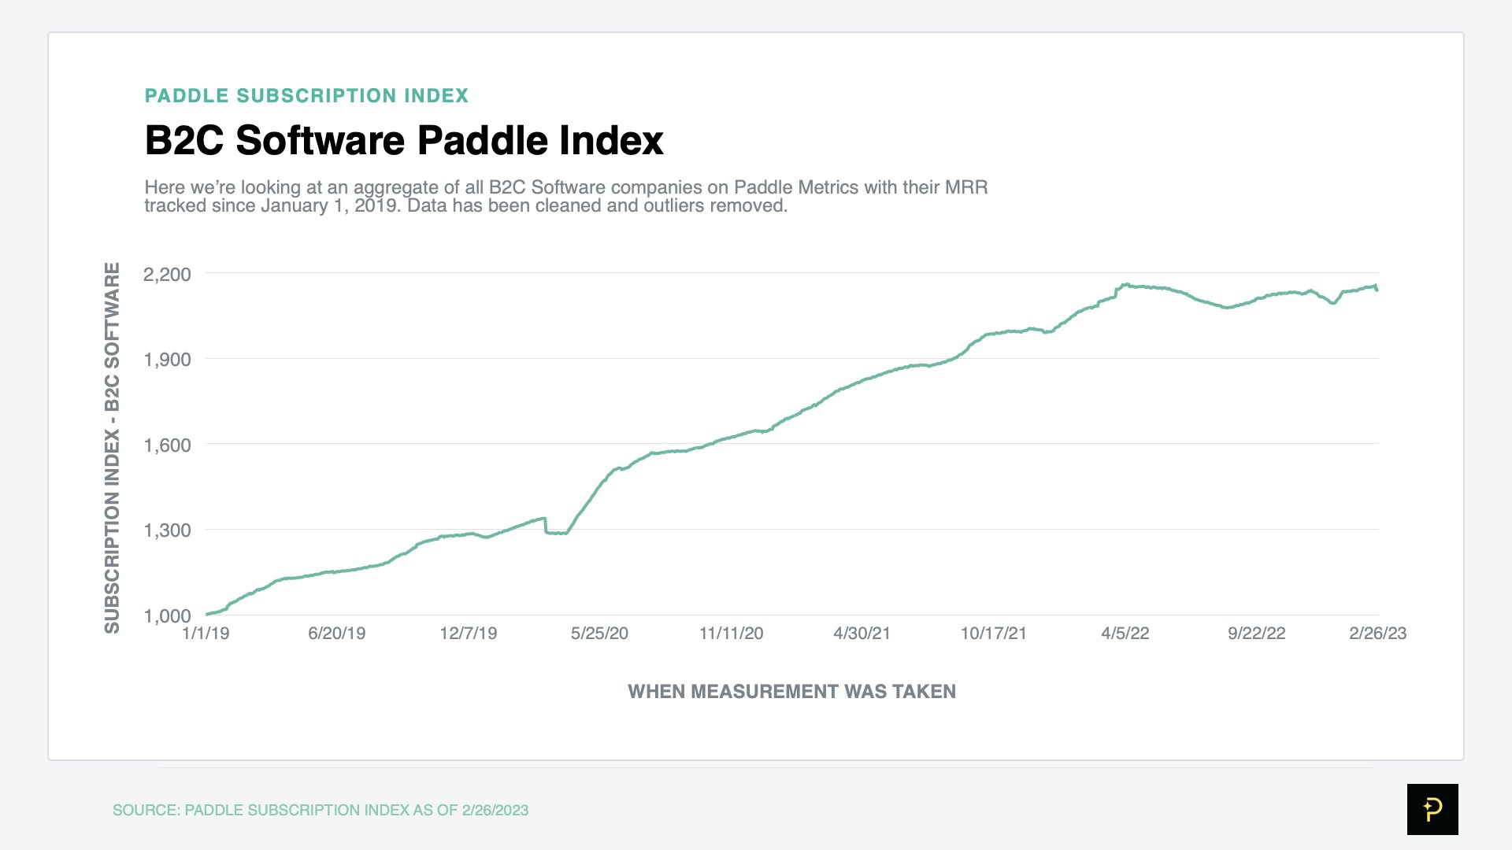Click the 'WHEN MEASUREMENT WAS TAKEN' axis title

pos(791,692)
